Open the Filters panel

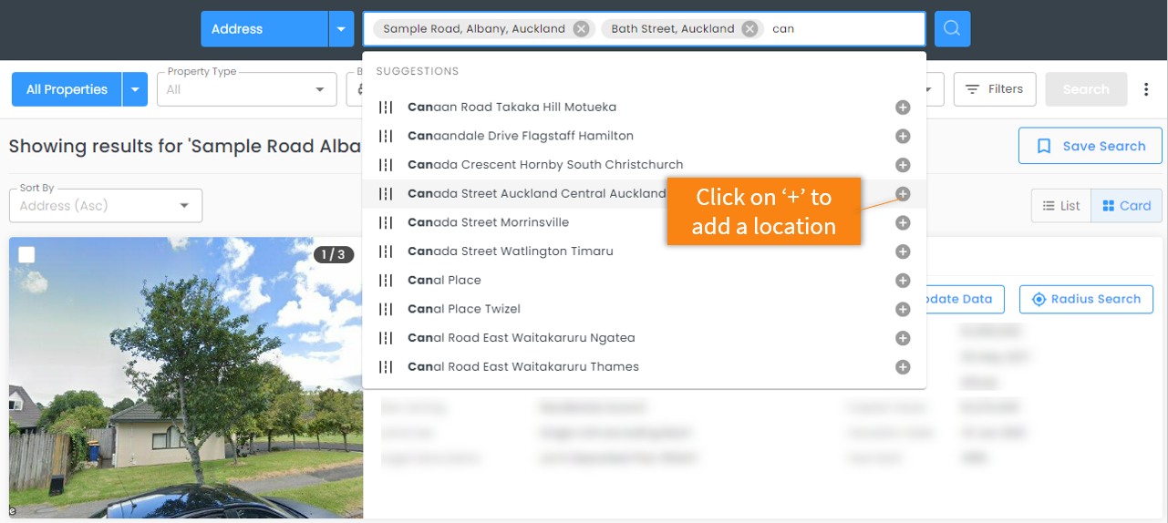(995, 89)
